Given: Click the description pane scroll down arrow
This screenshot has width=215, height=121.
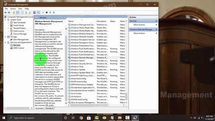Looking at the screenshot, I should click(x=66, y=103).
